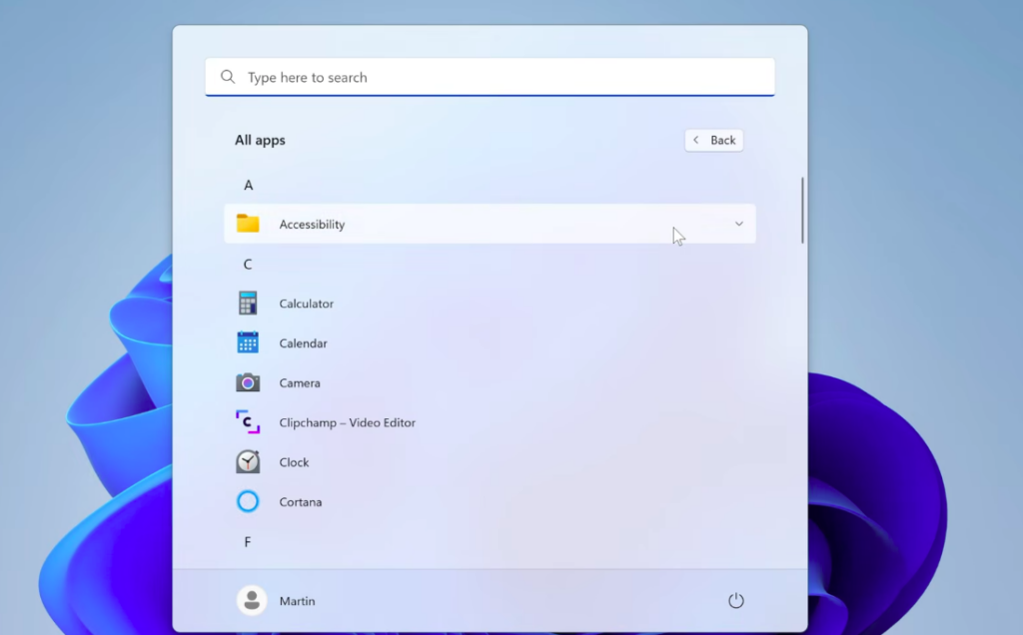Open the Calculator app icon

coord(248,304)
